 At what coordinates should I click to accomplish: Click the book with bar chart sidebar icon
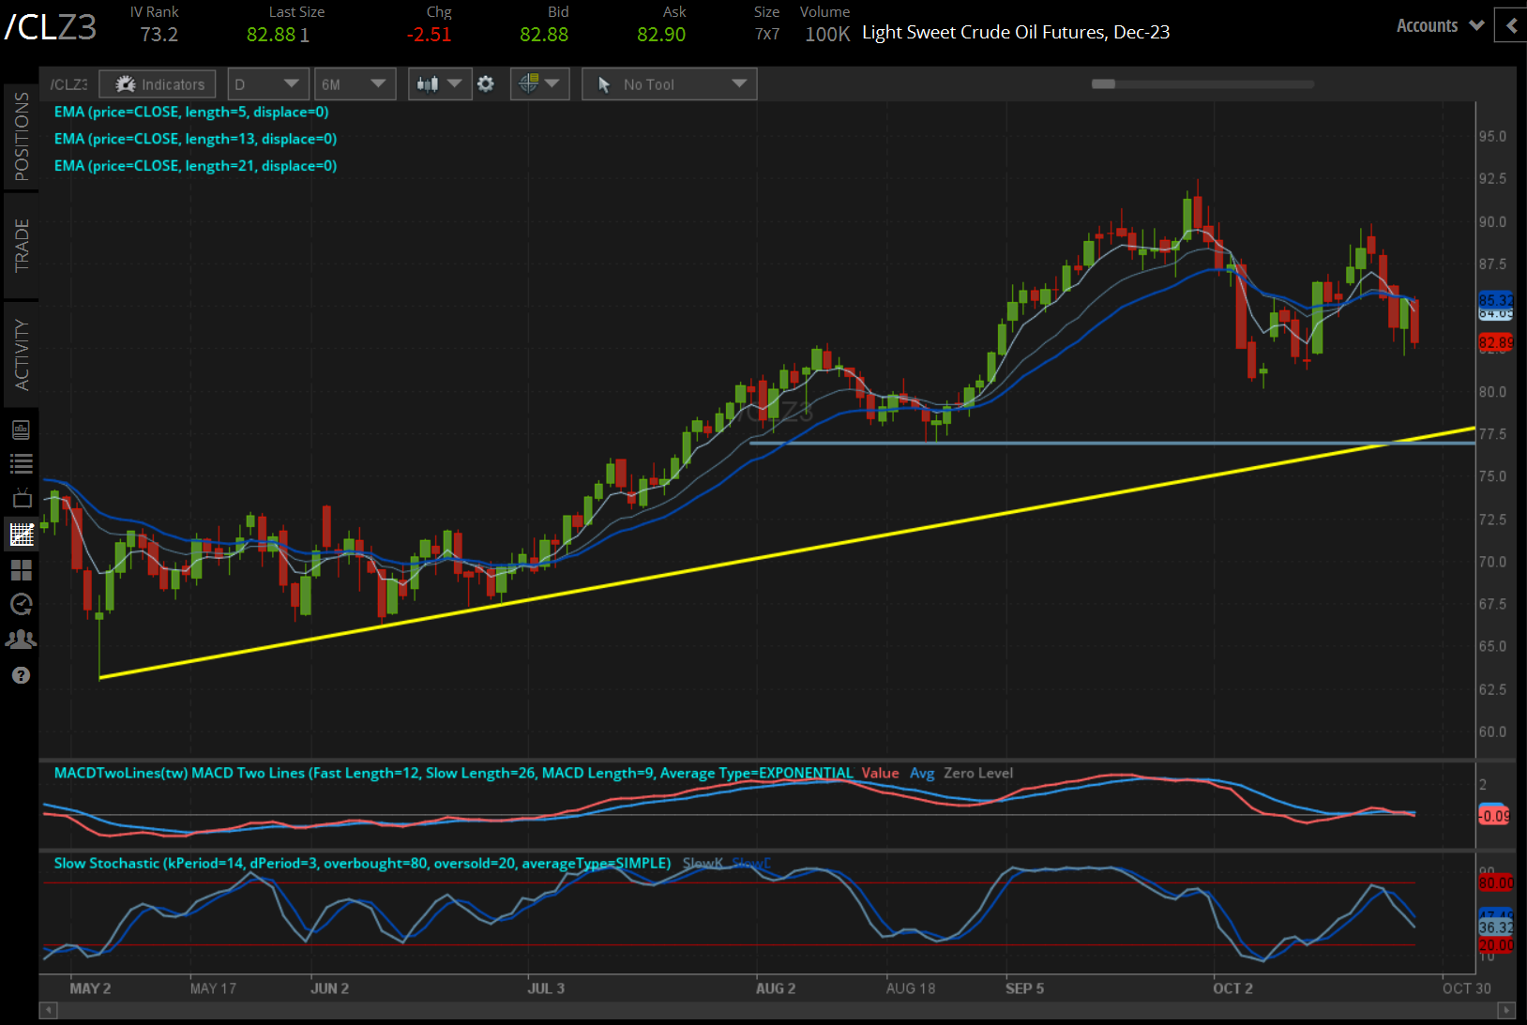[21, 430]
